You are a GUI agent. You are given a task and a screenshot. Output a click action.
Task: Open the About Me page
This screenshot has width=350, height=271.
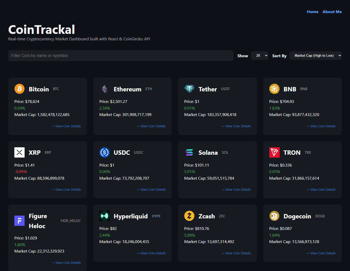pos(332,12)
